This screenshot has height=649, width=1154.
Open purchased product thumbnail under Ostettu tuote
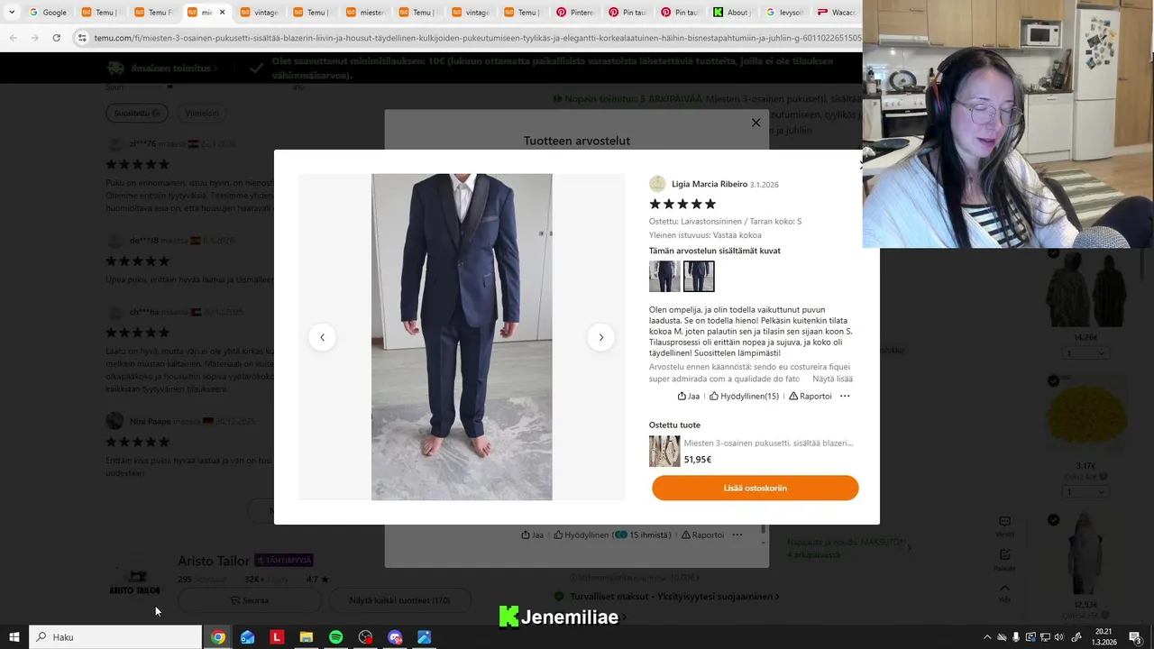[664, 452]
